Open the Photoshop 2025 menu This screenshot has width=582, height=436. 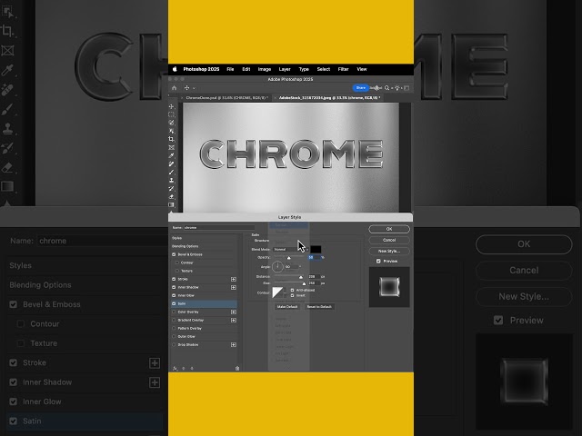point(201,69)
